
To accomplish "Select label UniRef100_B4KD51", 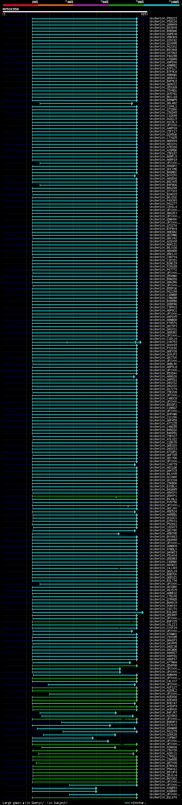I will pos(163,433).
